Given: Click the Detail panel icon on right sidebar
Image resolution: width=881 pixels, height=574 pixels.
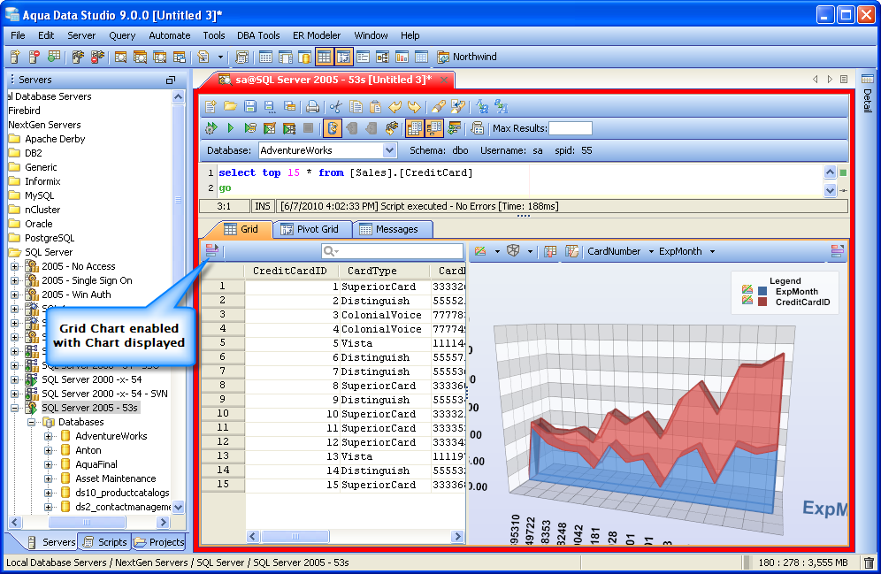Looking at the screenshot, I should (x=868, y=80).
